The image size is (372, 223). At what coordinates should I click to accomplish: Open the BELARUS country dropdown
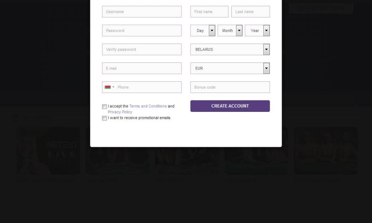[x=230, y=49]
